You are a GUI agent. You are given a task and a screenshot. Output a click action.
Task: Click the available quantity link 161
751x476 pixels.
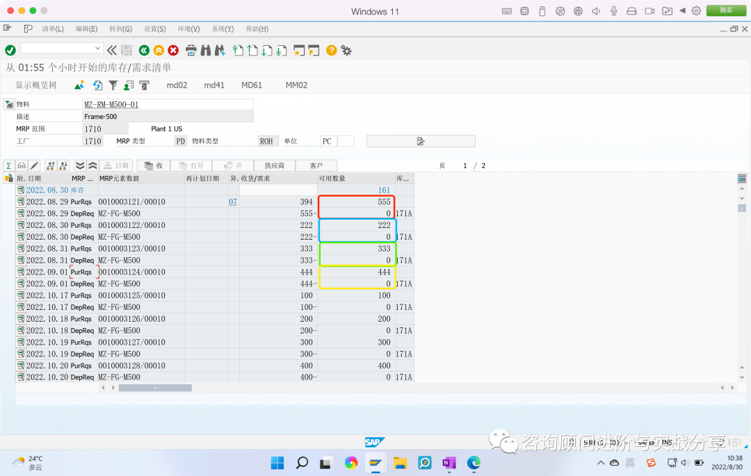click(384, 190)
